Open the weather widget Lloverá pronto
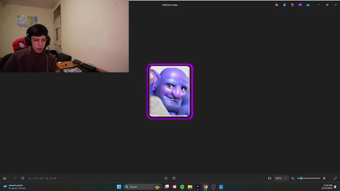This screenshot has height=191, width=340. [15, 187]
